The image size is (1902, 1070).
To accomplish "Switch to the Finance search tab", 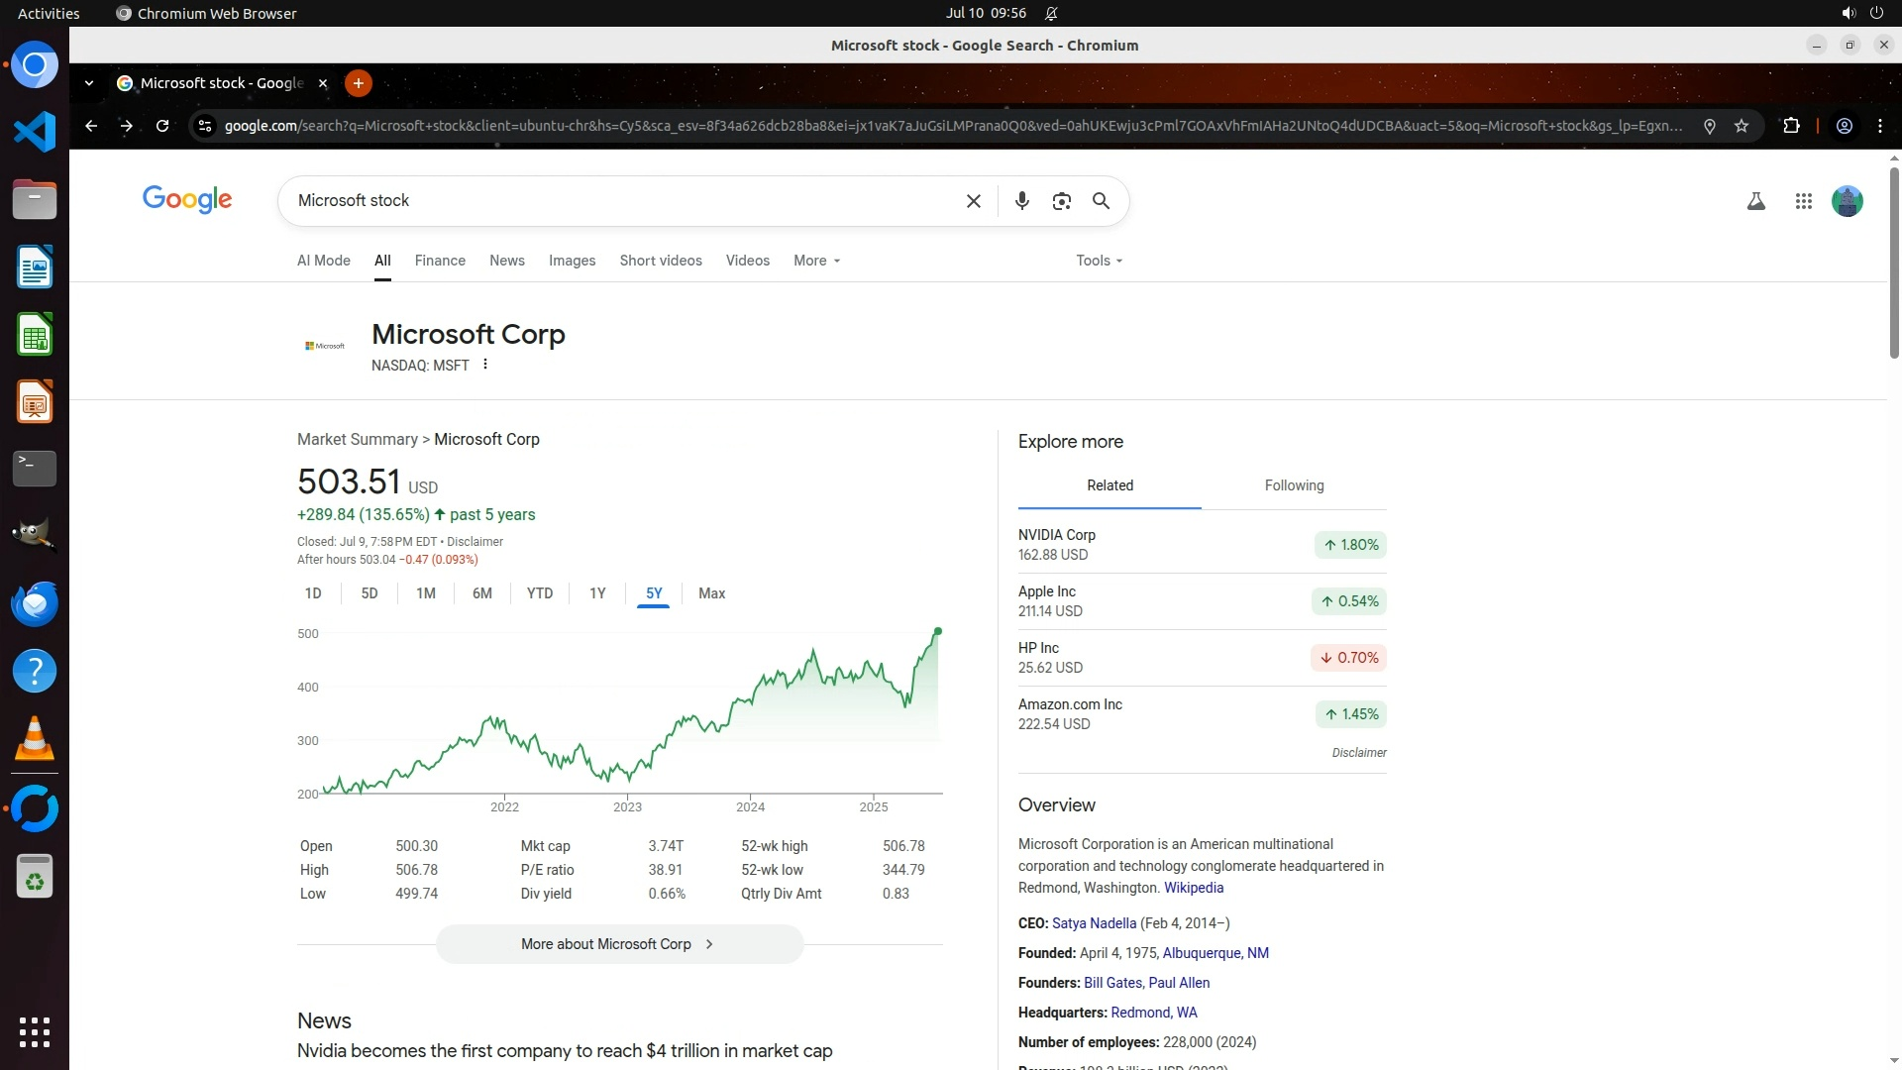I will 440,261.
